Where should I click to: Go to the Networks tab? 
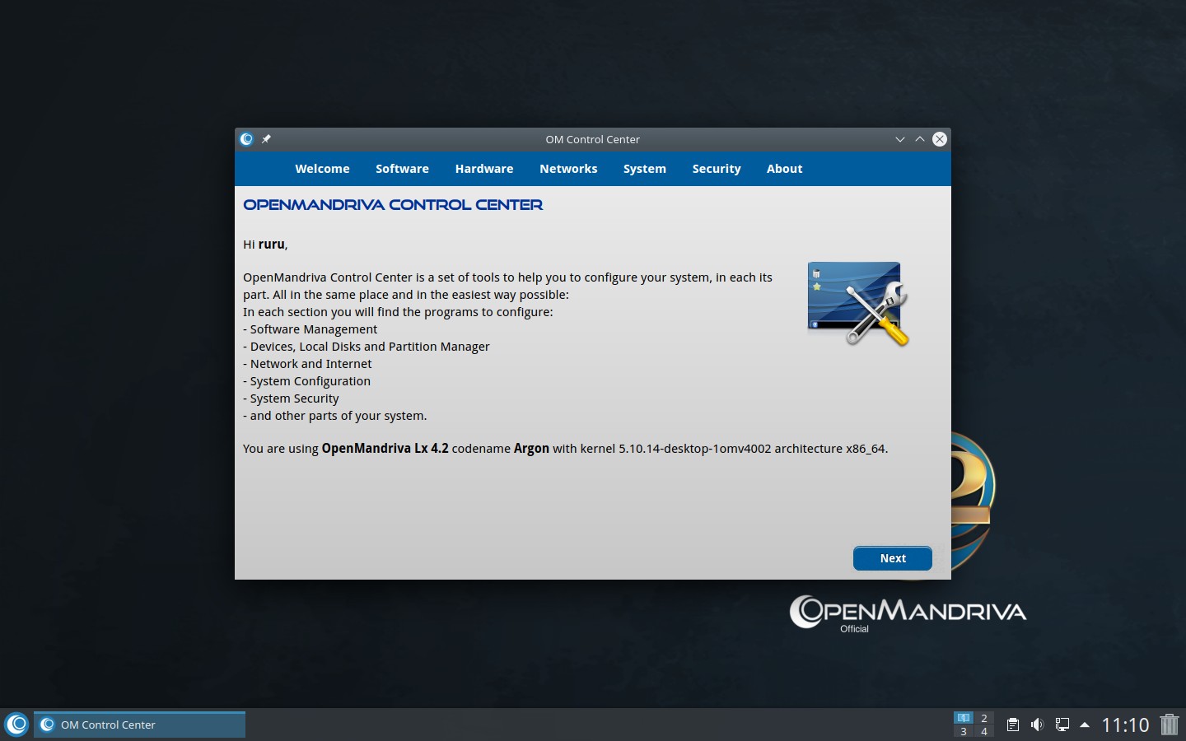tap(568, 169)
